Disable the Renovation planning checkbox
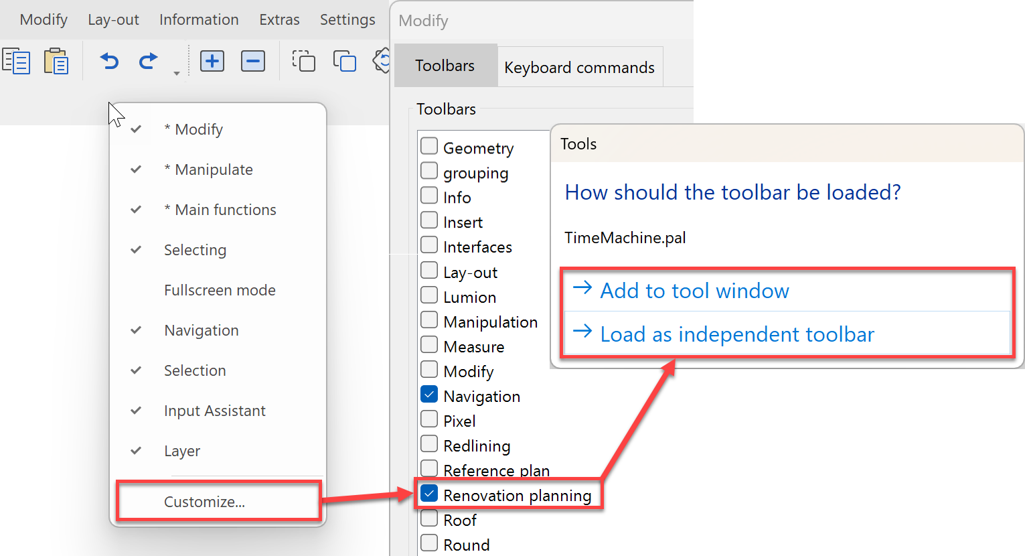The width and height of the screenshot is (1025, 556). click(429, 494)
